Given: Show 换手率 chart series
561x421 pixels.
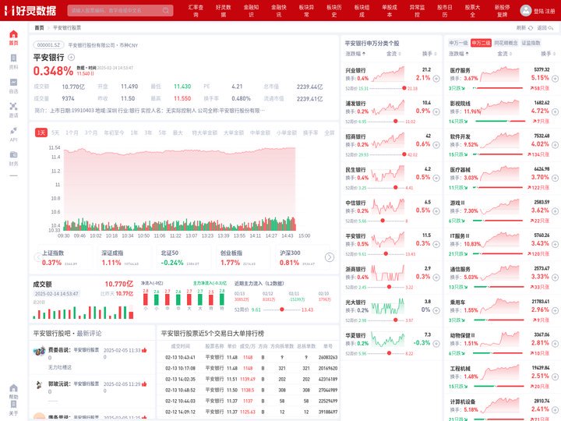Looking at the screenshot, I should click(311, 133).
